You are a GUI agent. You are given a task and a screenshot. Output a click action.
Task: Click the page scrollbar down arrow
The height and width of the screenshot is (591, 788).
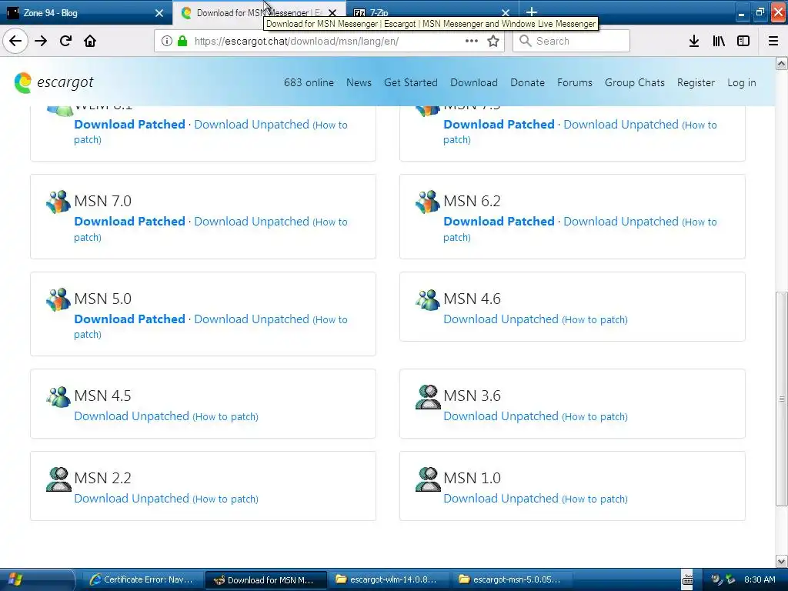(x=781, y=561)
